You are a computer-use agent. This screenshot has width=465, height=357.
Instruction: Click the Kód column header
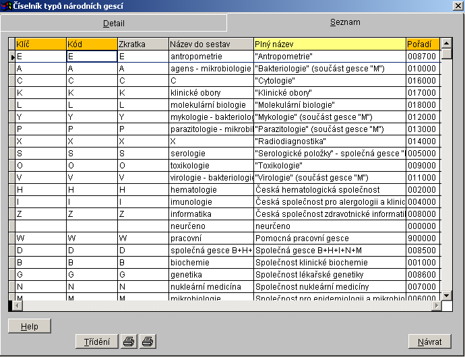(92, 44)
